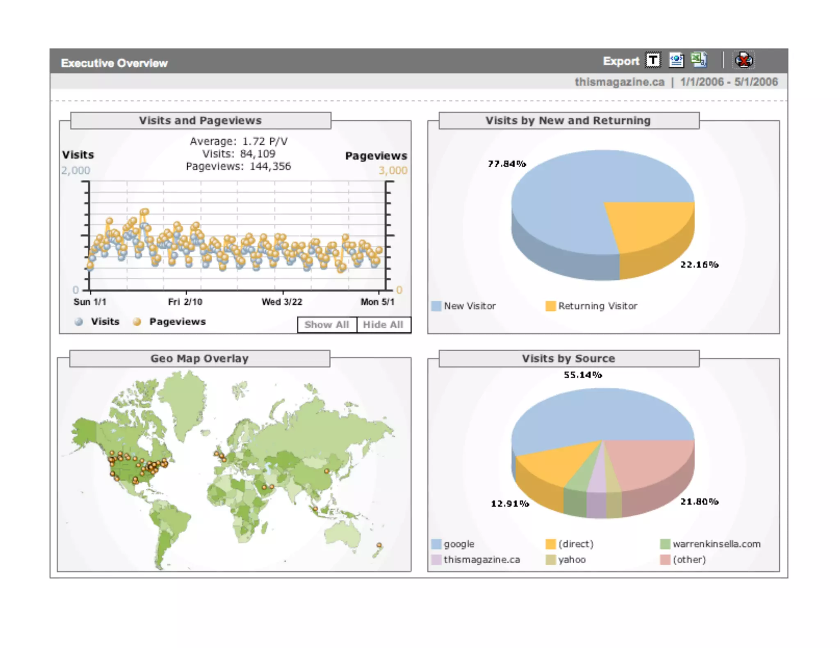Screen dimensions: 840x648
Task: Select the thismagazine.ca source legend entry
Action: coord(482,560)
